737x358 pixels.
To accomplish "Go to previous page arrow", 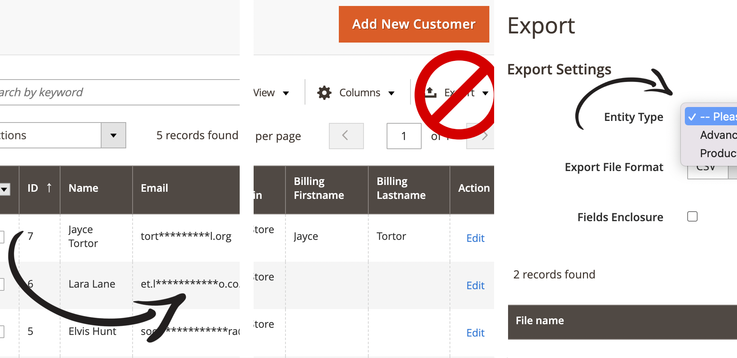I will (346, 136).
